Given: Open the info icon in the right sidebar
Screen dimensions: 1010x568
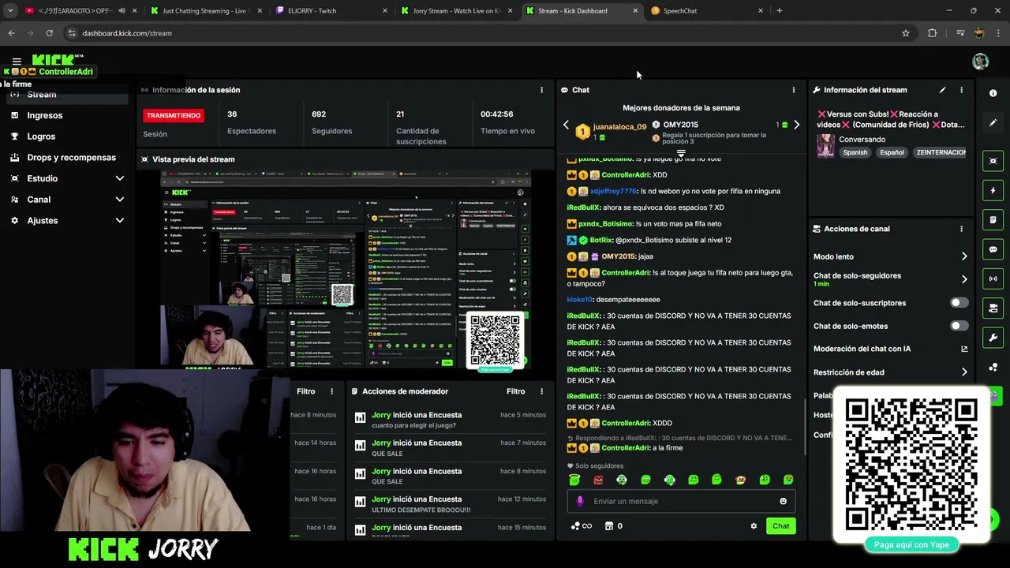Looking at the screenshot, I should coord(993,93).
